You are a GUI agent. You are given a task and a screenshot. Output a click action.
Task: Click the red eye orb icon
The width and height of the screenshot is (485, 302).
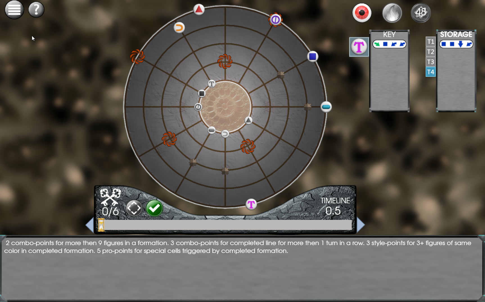click(x=362, y=13)
